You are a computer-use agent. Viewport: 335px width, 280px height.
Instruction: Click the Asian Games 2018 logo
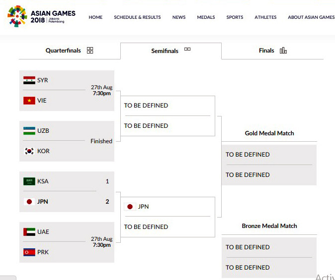coord(42,17)
